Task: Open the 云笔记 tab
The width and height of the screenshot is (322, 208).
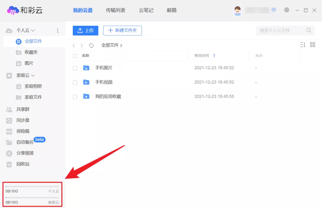Action: [x=146, y=10]
